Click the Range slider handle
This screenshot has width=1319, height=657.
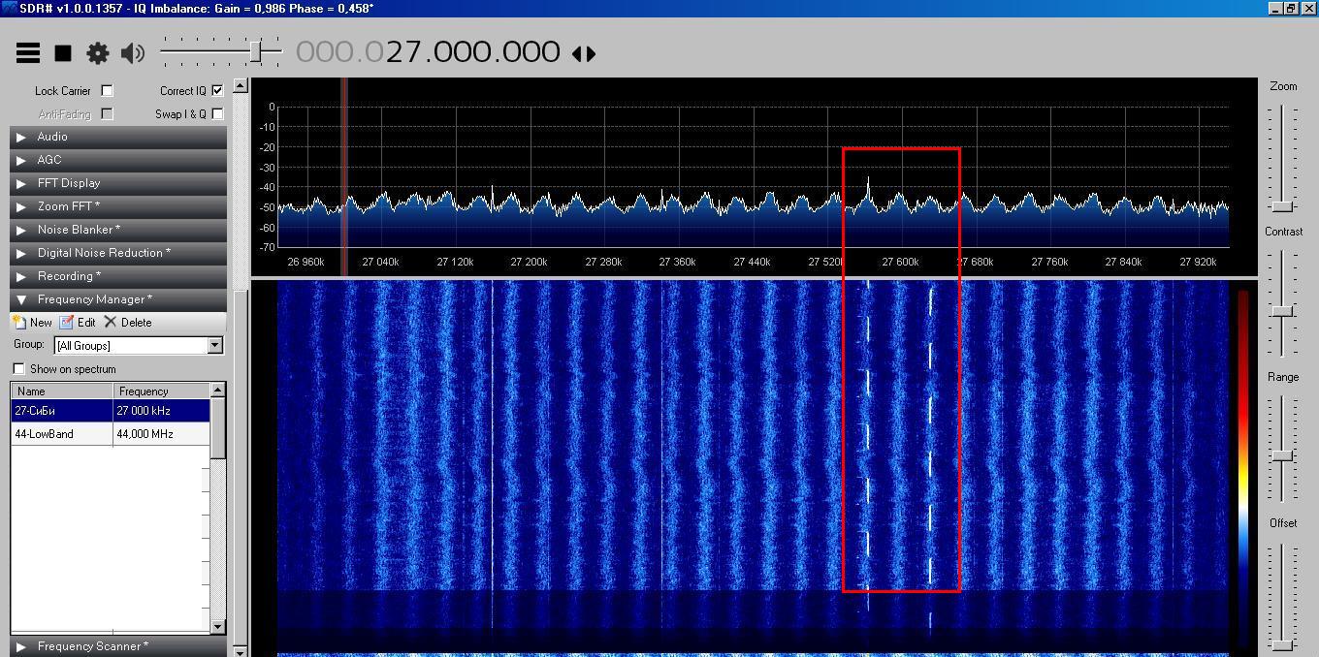[1283, 455]
